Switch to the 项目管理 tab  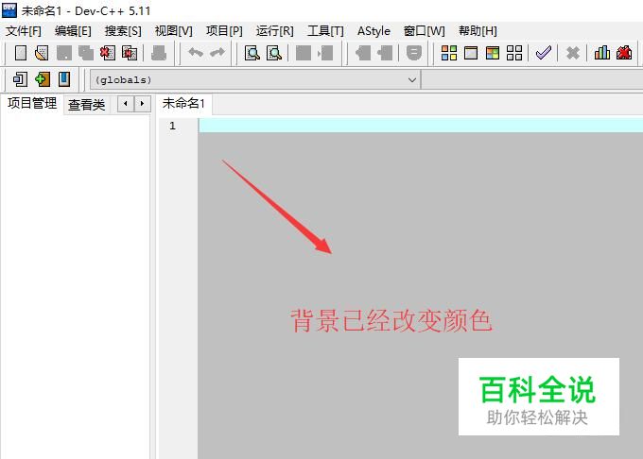coord(32,103)
